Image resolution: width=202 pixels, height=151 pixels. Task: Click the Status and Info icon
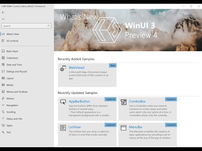tap(3, 119)
